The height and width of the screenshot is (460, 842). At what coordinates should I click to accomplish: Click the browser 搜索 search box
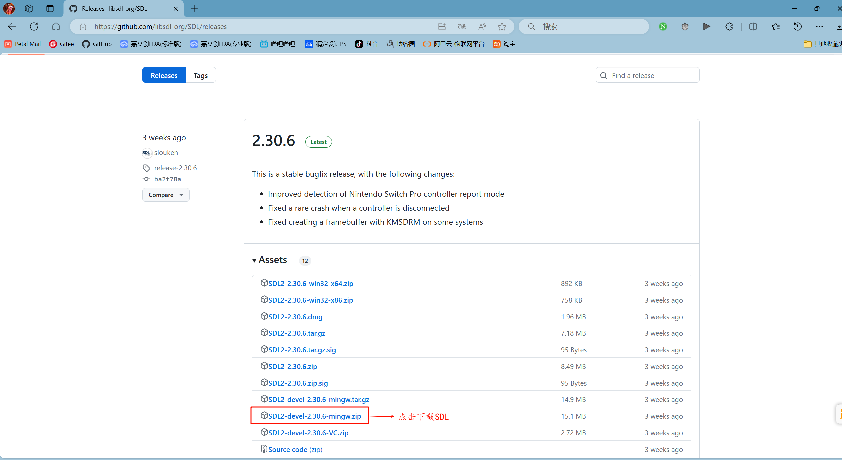pyautogui.click(x=584, y=26)
